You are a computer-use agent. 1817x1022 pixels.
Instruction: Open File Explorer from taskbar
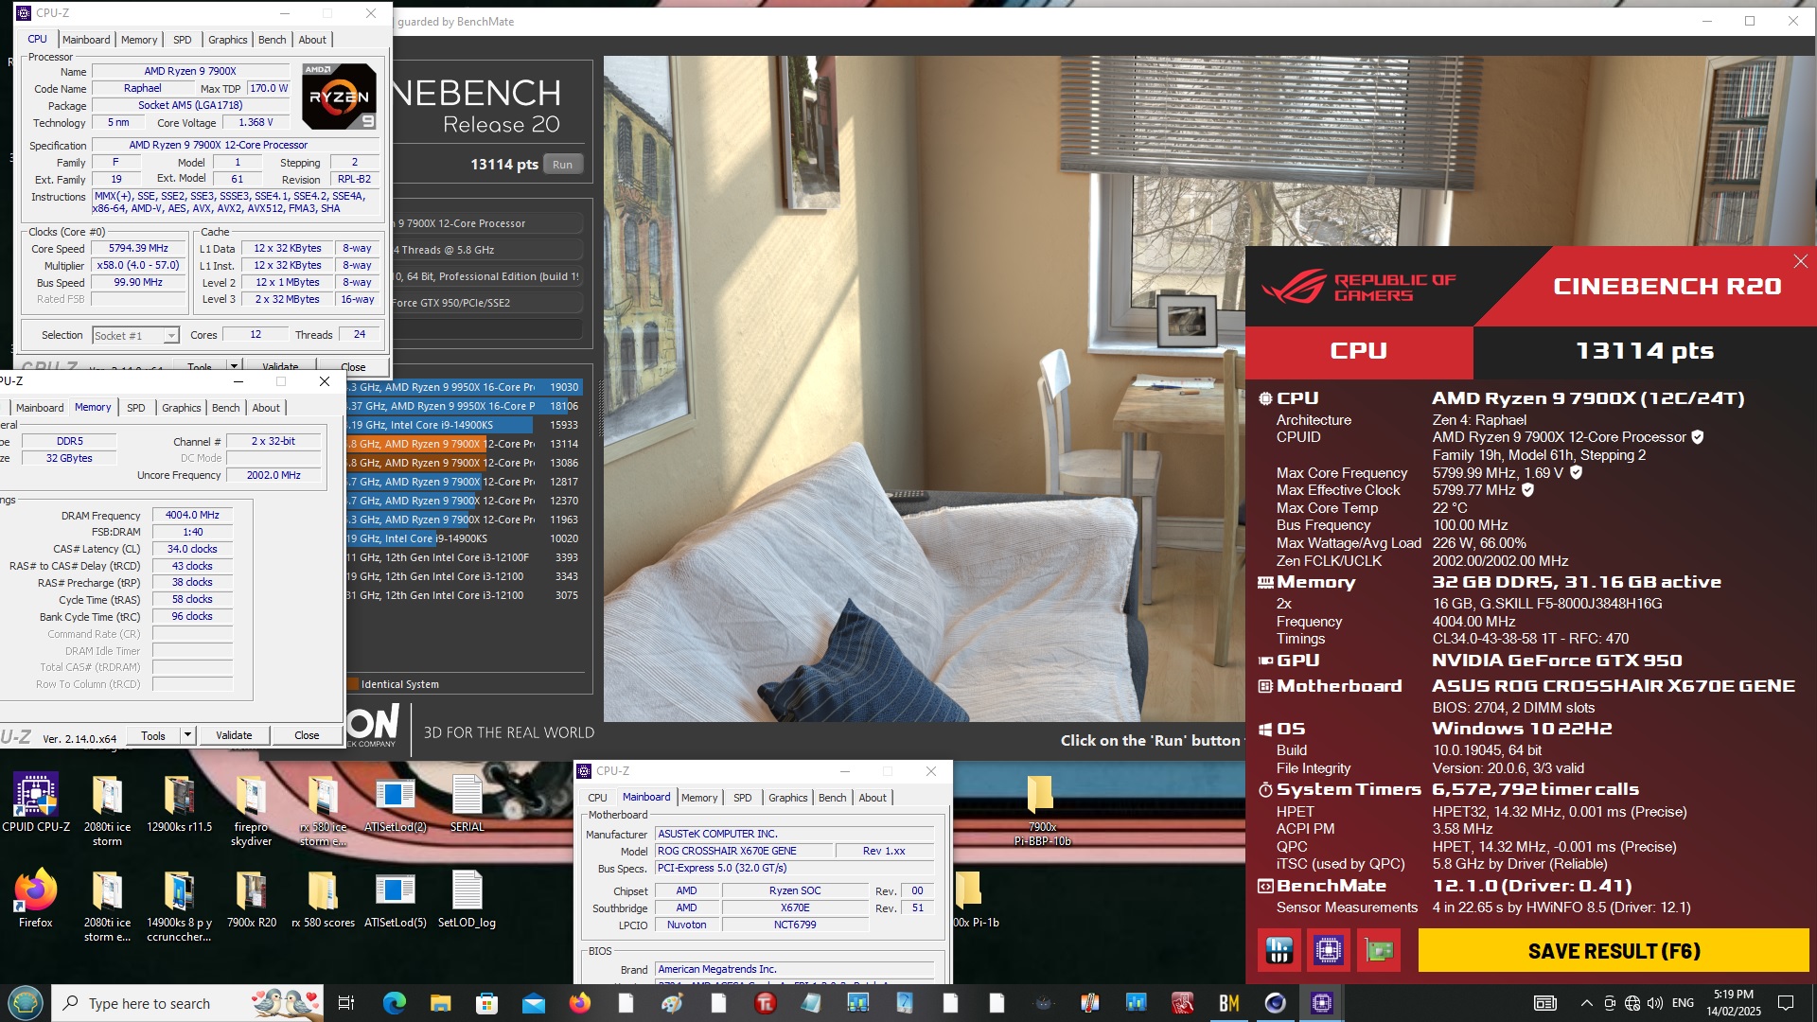click(441, 1003)
